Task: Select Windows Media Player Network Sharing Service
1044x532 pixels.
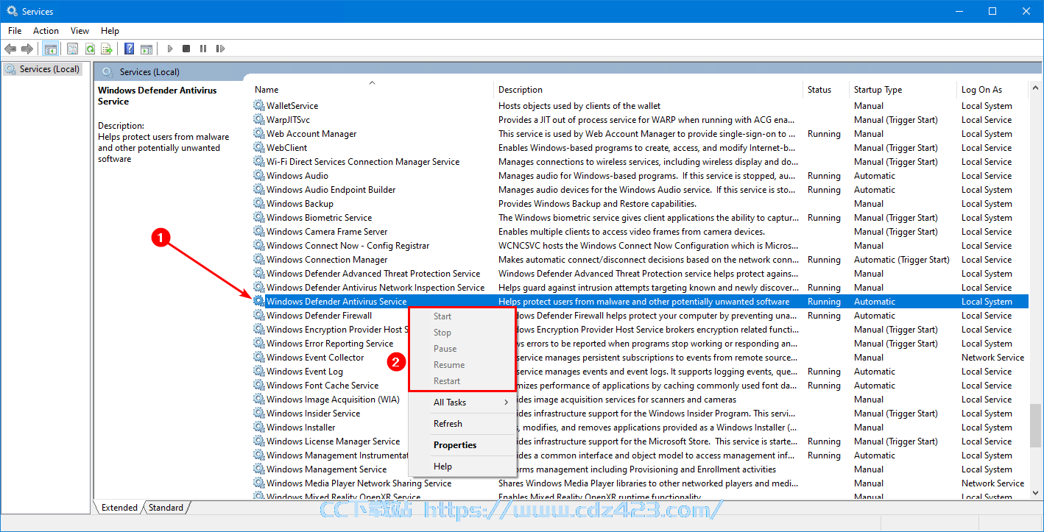Action: (x=640, y=483)
